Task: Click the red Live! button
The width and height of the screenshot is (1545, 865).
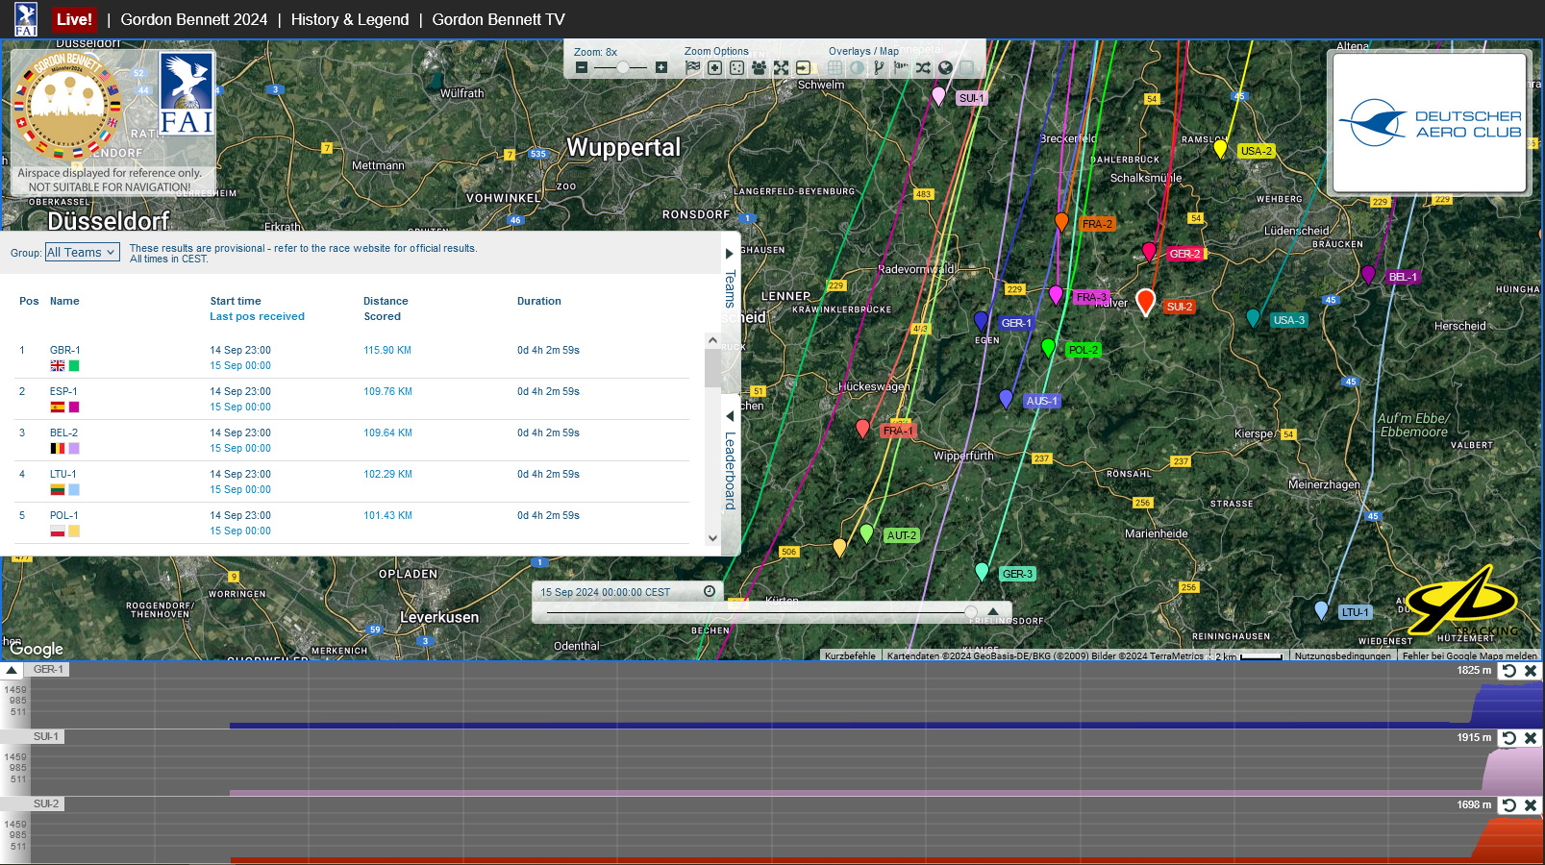Action: pyautogui.click(x=74, y=19)
